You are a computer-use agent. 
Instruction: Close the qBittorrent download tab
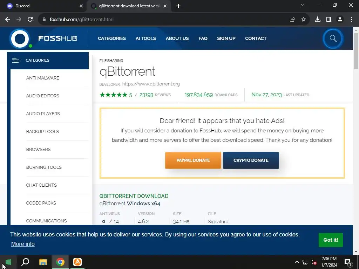click(165, 6)
